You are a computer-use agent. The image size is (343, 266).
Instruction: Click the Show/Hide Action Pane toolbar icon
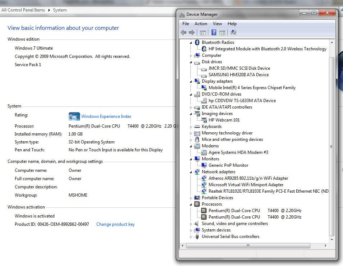tap(222, 33)
